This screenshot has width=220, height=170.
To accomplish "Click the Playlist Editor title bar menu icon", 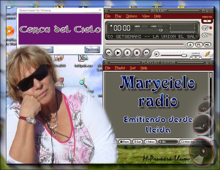I will point(106,63).
